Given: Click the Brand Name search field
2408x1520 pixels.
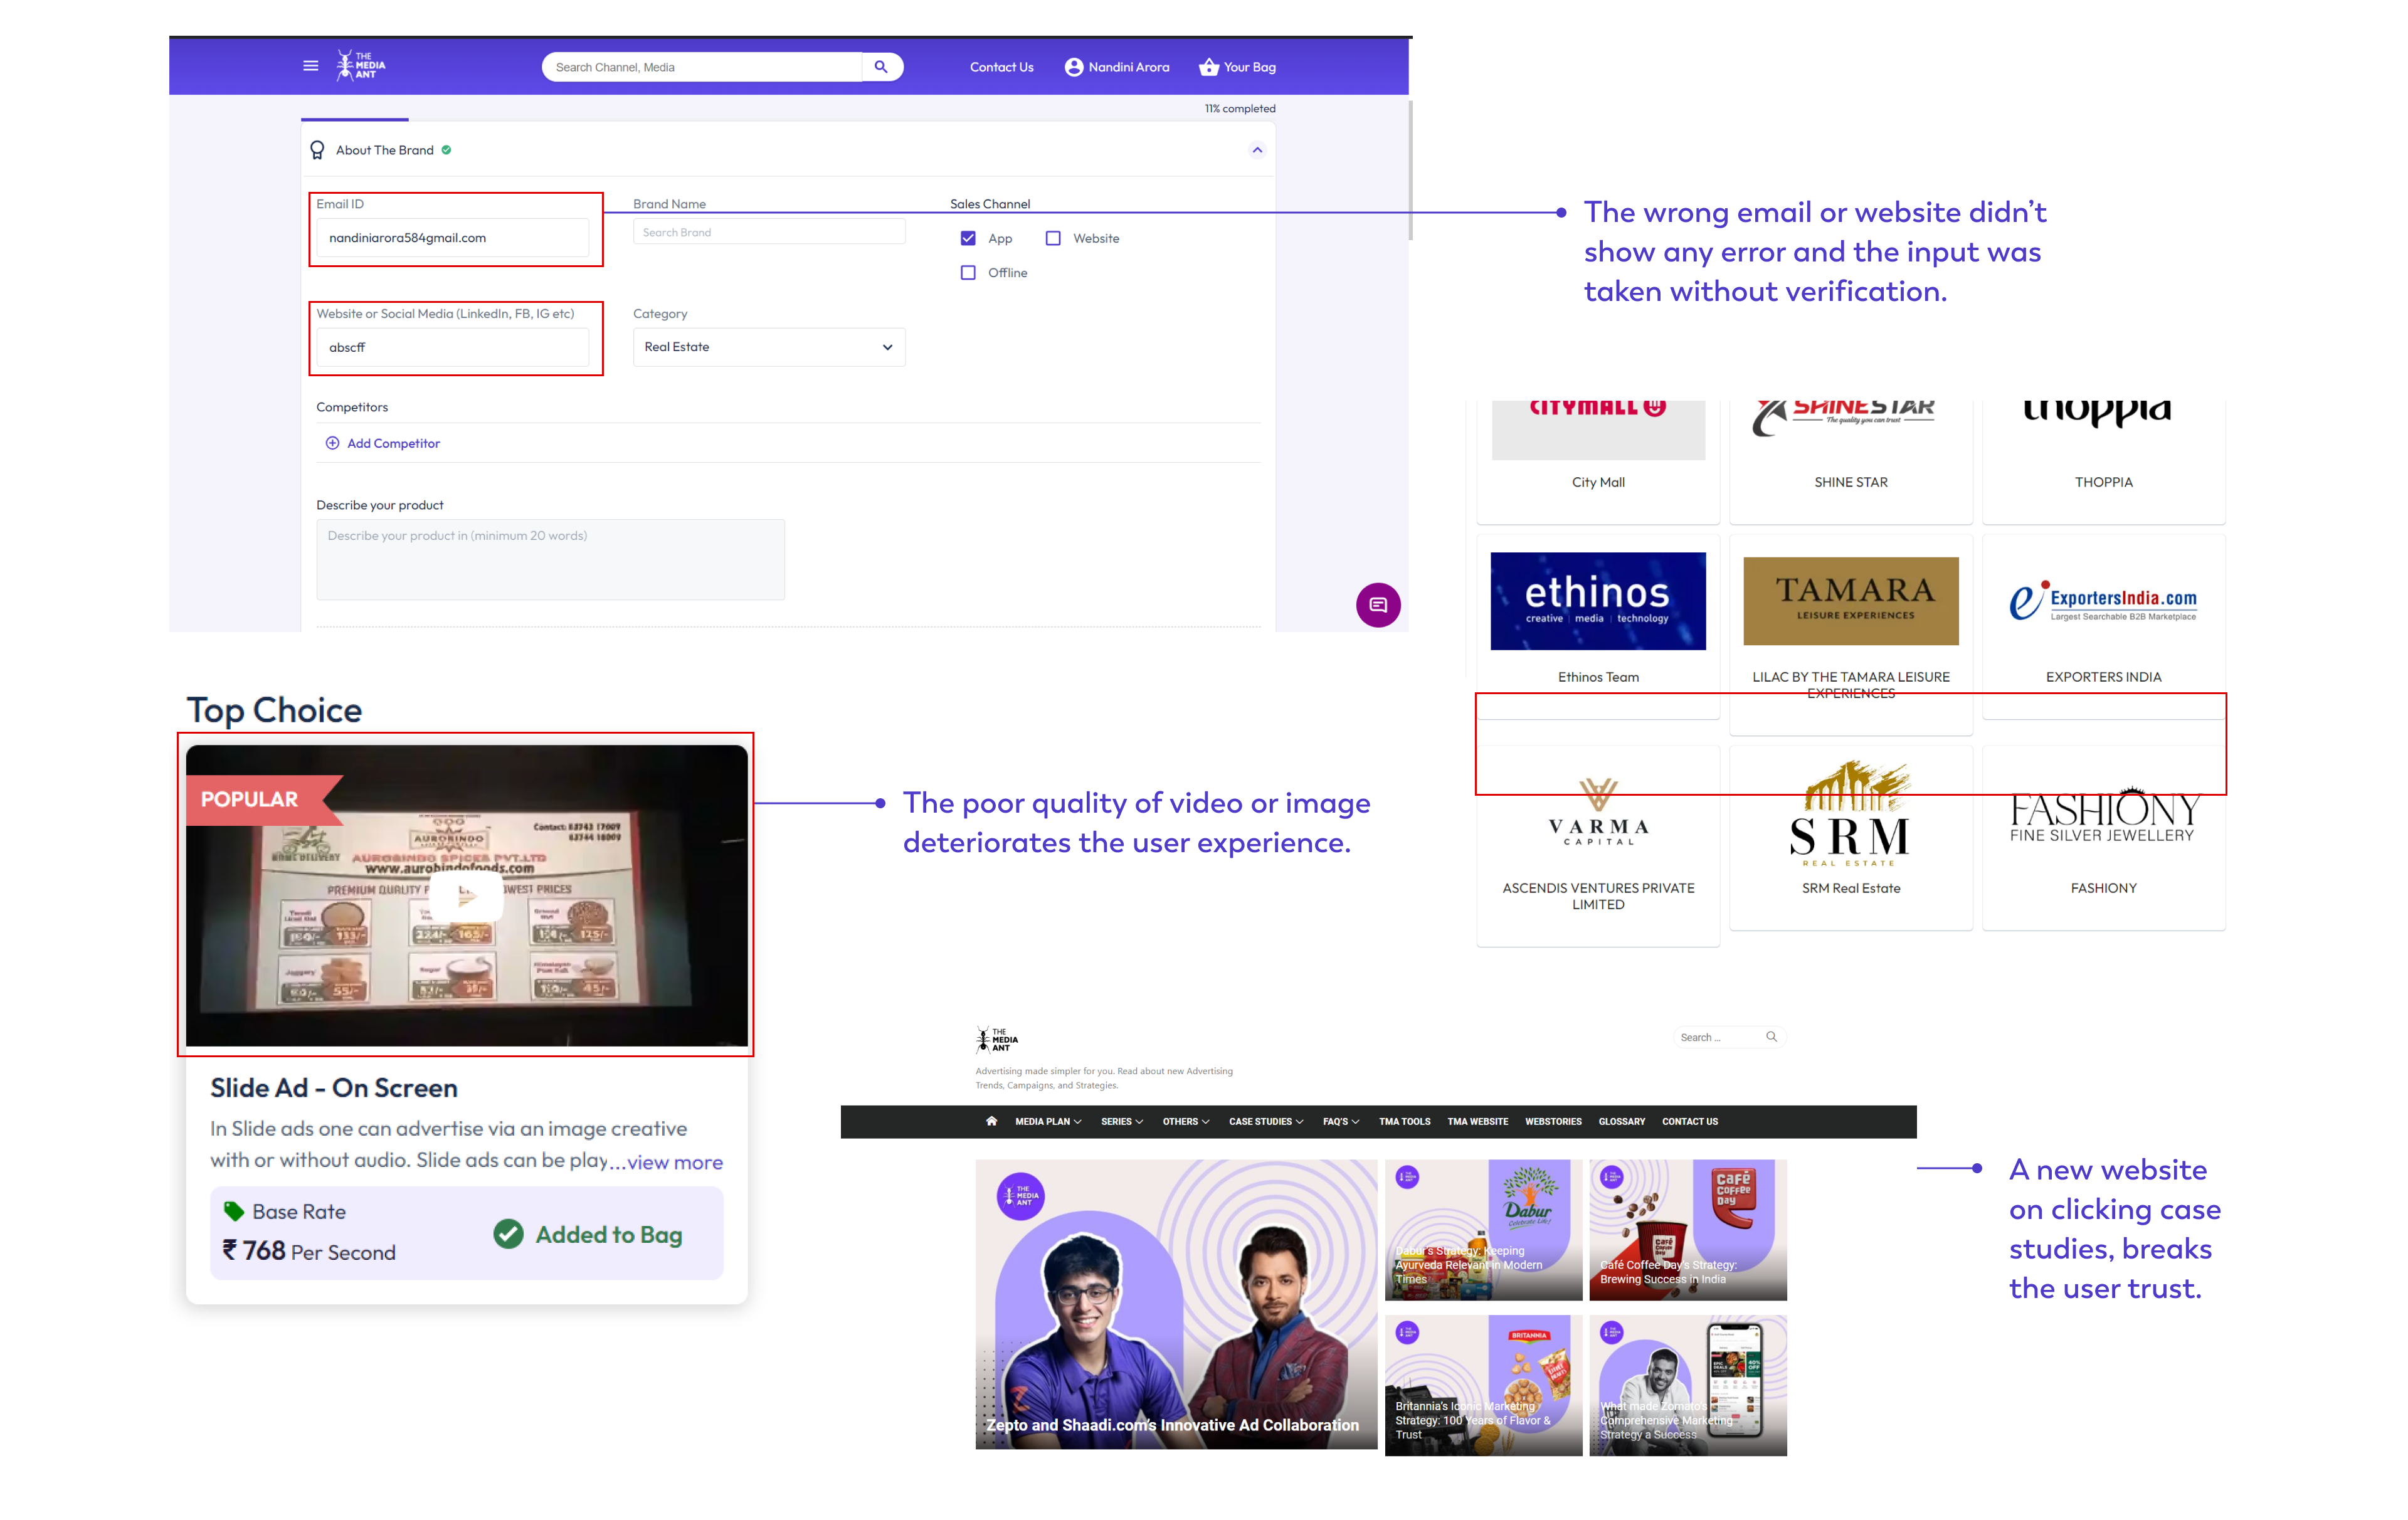Looking at the screenshot, I should [x=769, y=232].
